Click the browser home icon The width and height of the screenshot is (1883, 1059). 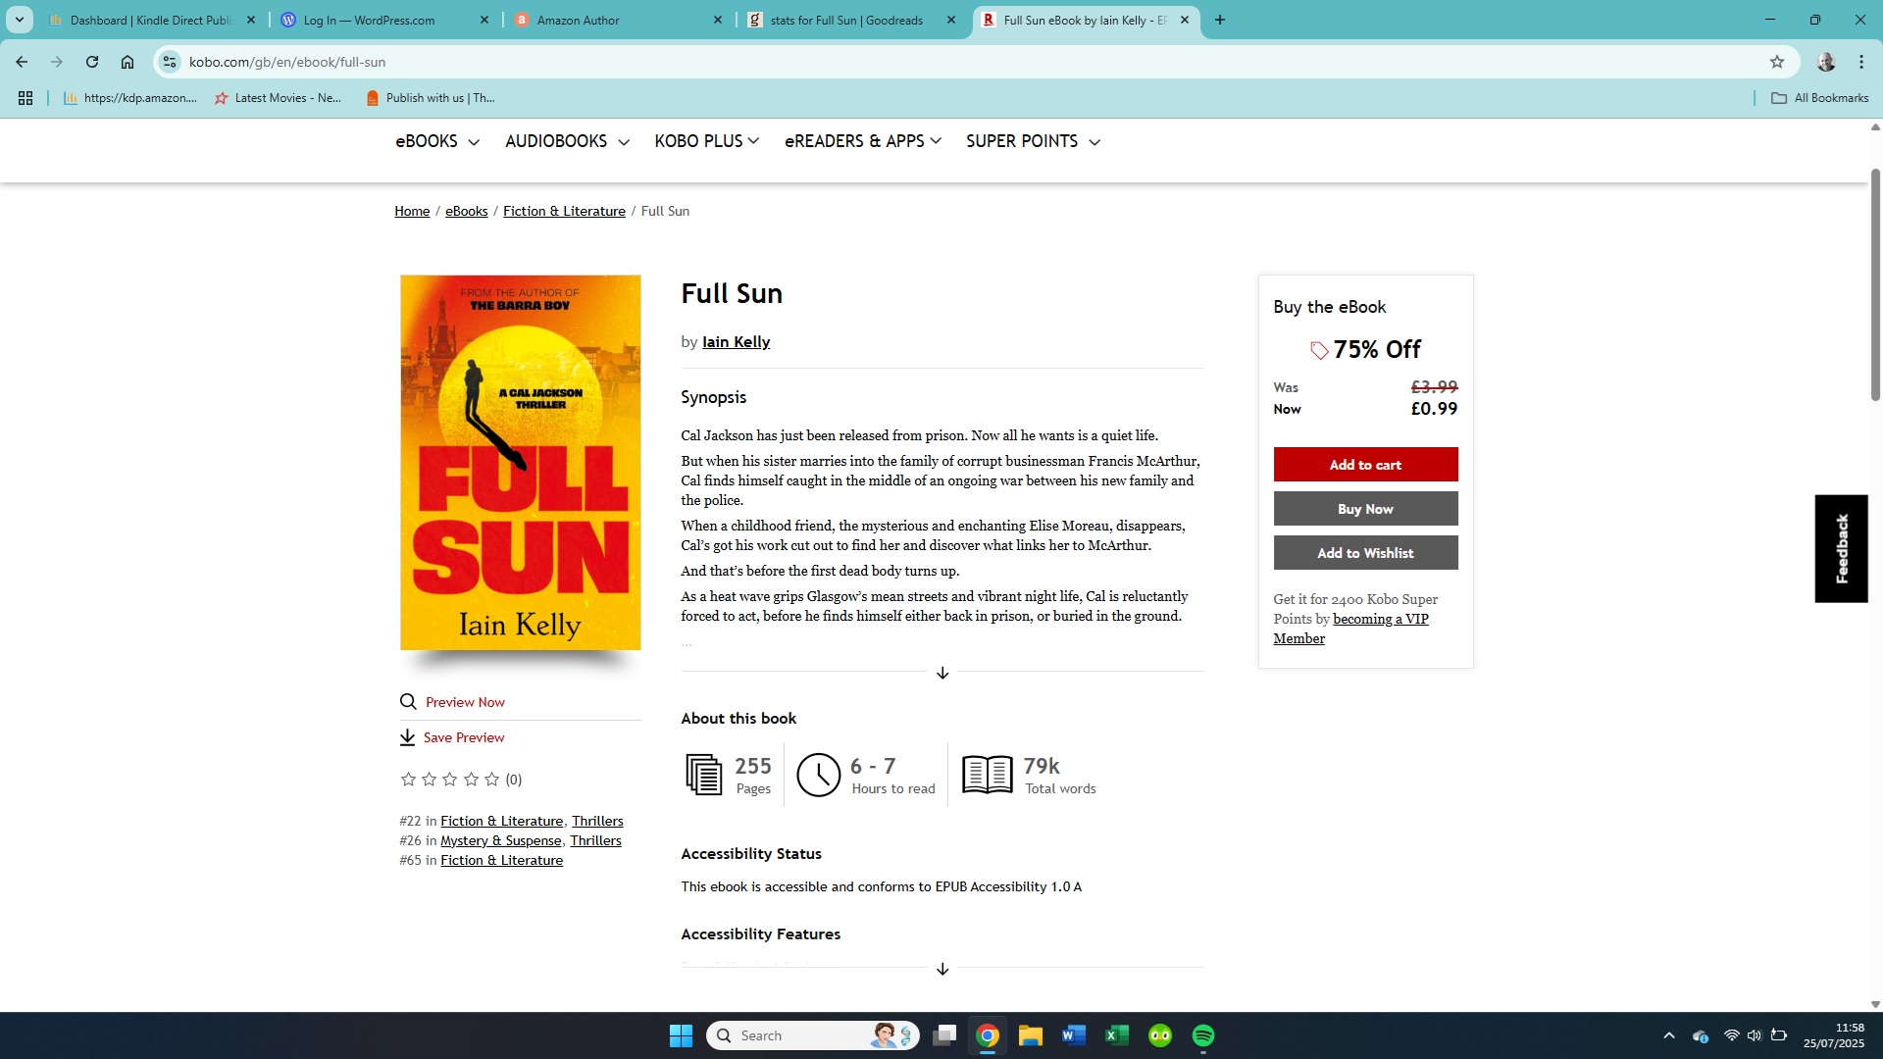(127, 62)
